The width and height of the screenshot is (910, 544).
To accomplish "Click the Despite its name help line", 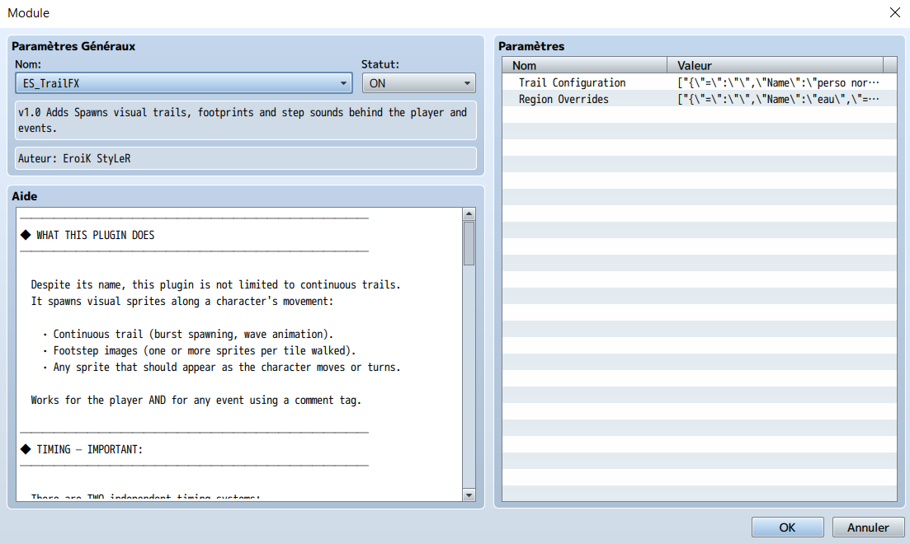I will pos(216,284).
